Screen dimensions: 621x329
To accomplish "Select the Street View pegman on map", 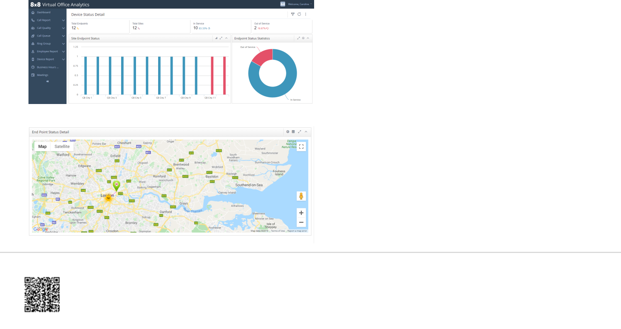I will click(x=301, y=196).
